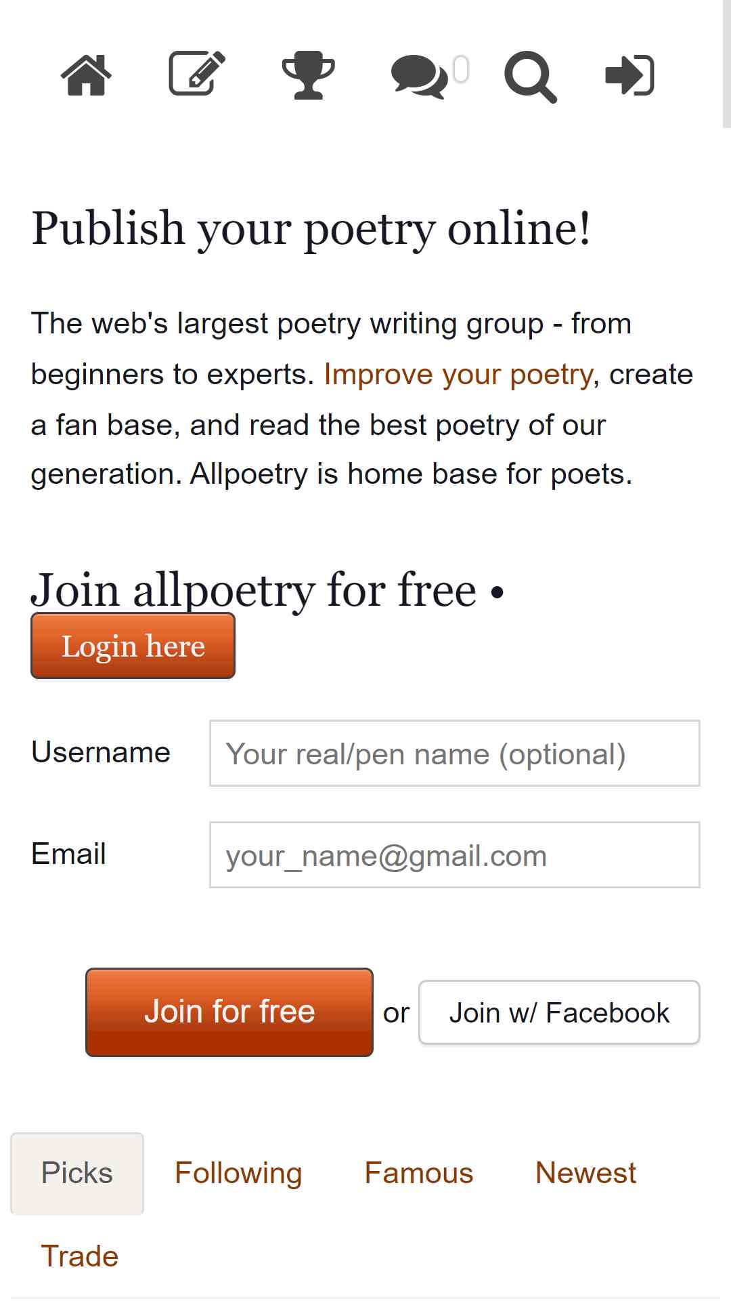Click the Publish your poetry online heading
This screenshot has height=1301, width=731.
pyautogui.click(x=311, y=228)
